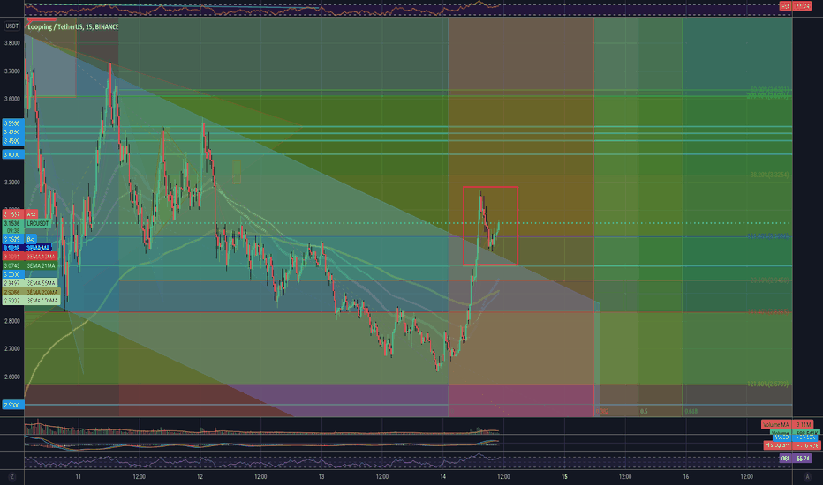Click the auto-scale 'A' button bottom right
Image resolution: width=823 pixels, height=485 pixels.
coord(807,476)
